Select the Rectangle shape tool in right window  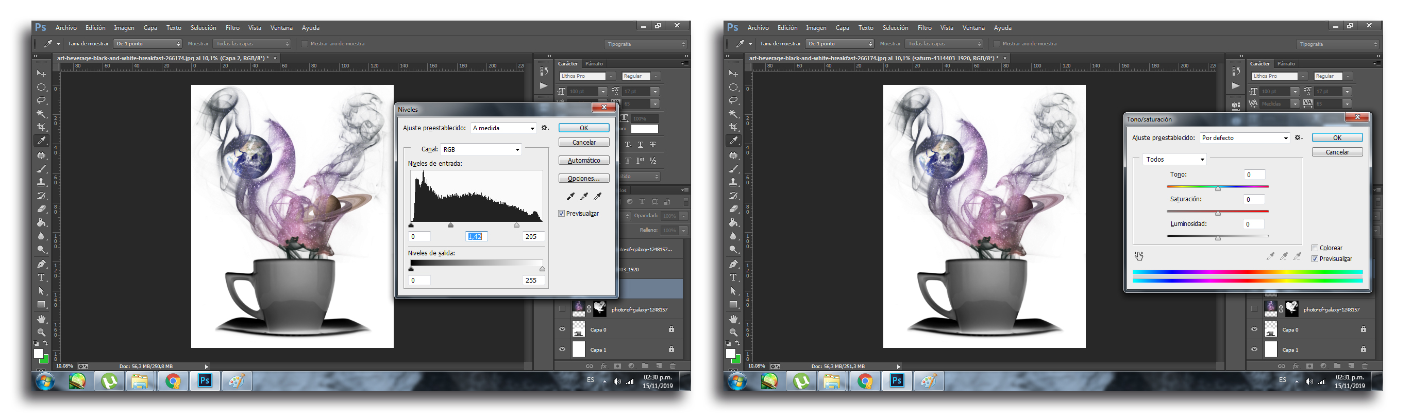coord(733,305)
